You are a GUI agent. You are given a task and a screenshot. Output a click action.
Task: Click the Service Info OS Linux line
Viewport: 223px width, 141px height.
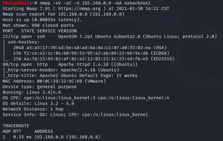(x=76, y=115)
